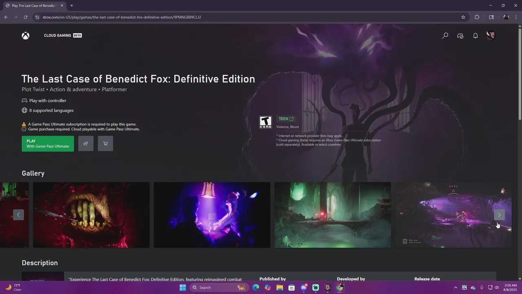Click the Gallery heading
The width and height of the screenshot is (522, 294).
33,173
